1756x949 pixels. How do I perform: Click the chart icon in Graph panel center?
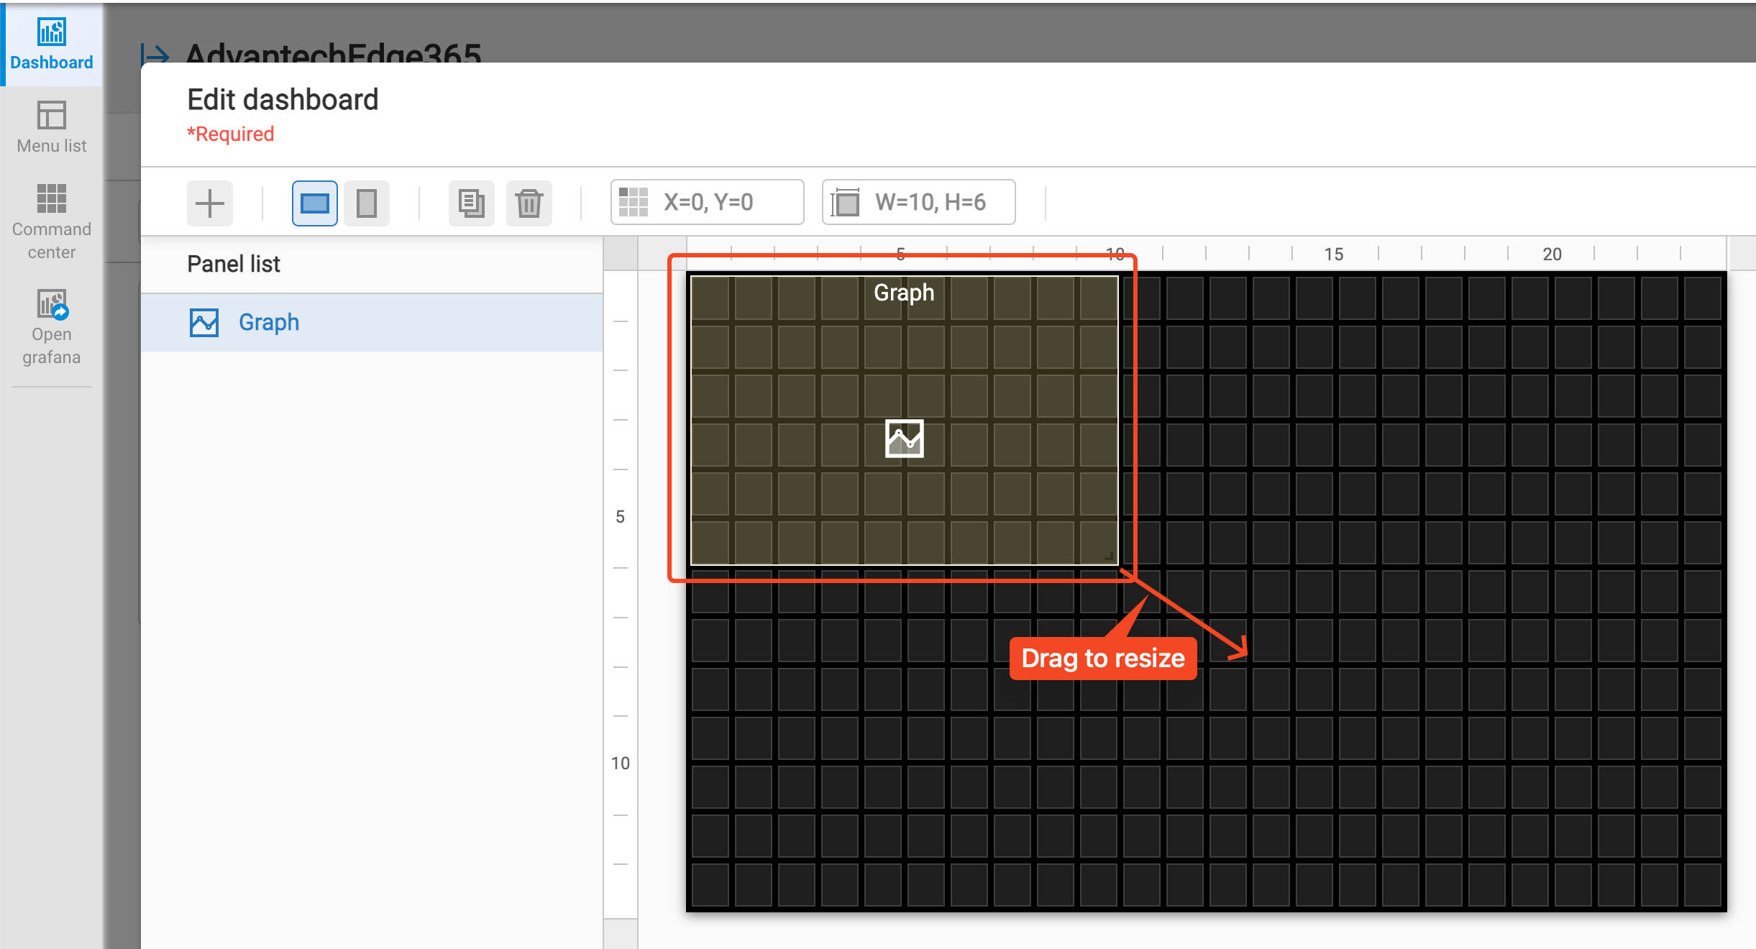pyautogui.click(x=904, y=439)
